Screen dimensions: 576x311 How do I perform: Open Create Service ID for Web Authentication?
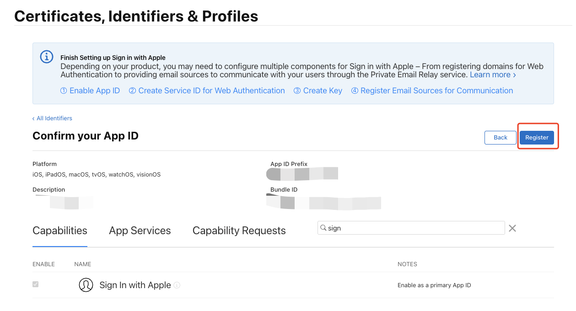pos(207,91)
